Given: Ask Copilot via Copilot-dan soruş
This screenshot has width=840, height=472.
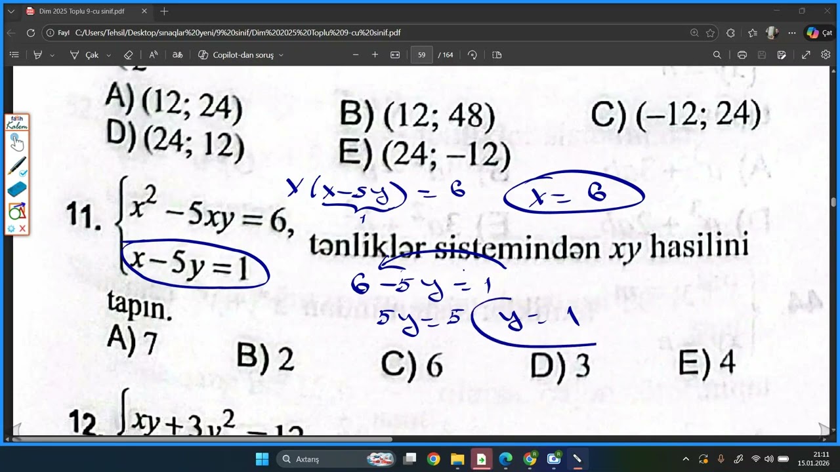Looking at the screenshot, I should point(236,55).
